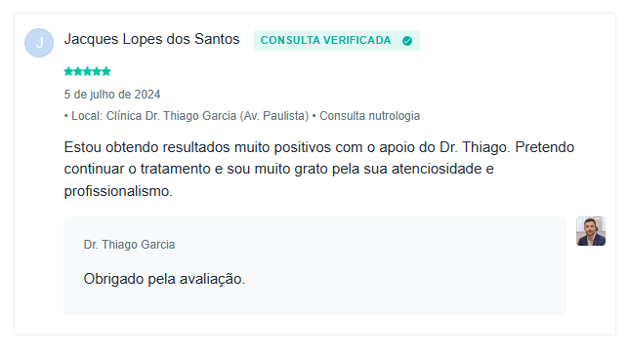This screenshot has width=629, height=351.
Task: Click Dr. Thiago Garcia reply author name
Action: (x=129, y=245)
